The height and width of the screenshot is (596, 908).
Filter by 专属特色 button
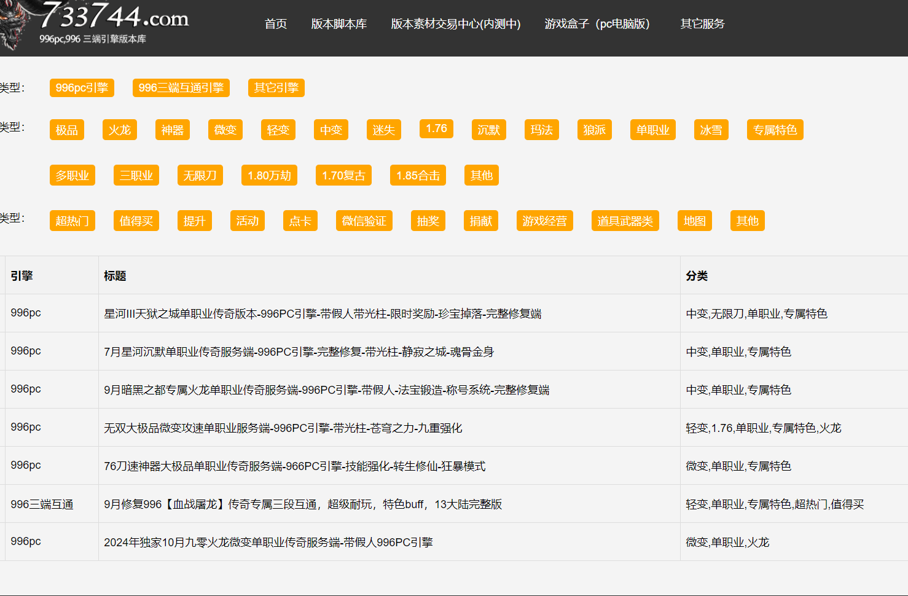(x=775, y=130)
